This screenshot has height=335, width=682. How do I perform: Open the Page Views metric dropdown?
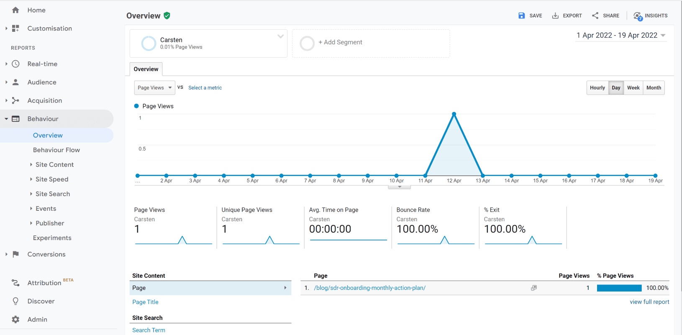(x=154, y=88)
